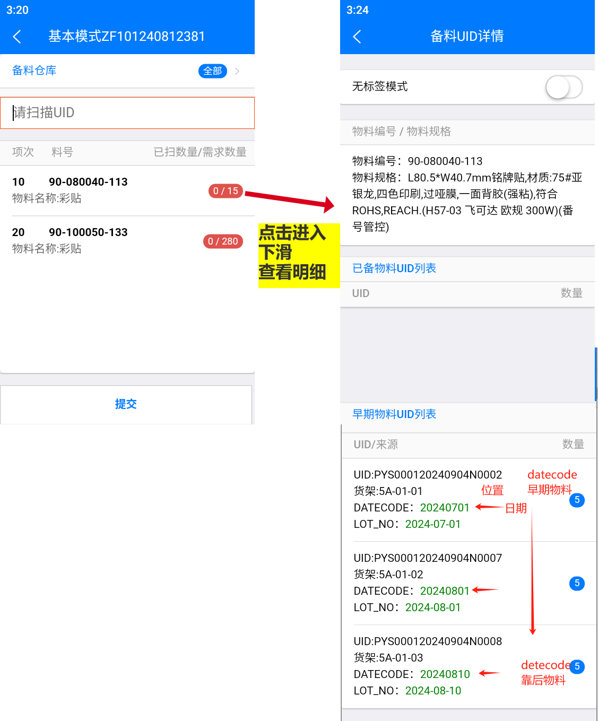Click the 请扫描UID input field
The height and width of the screenshot is (721, 598).
[127, 113]
